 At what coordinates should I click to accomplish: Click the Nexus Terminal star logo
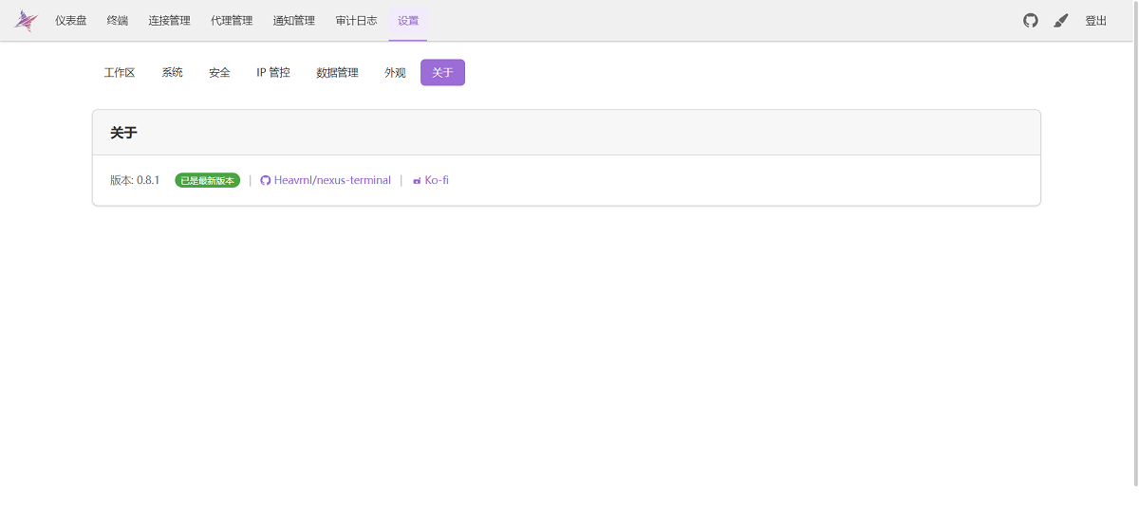pyautogui.click(x=26, y=21)
